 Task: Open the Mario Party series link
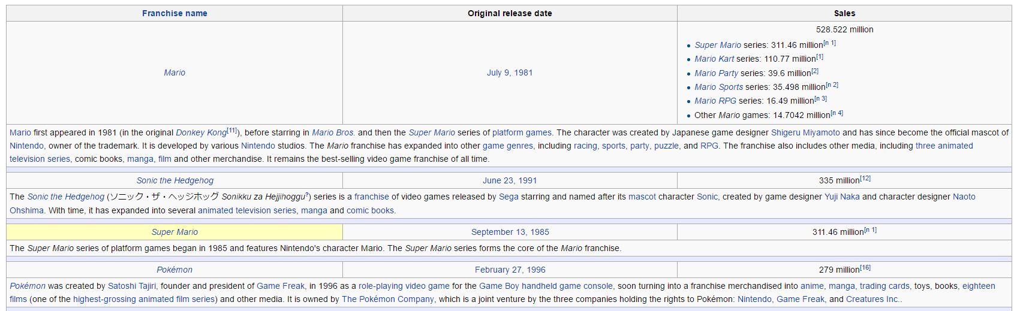point(716,73)
